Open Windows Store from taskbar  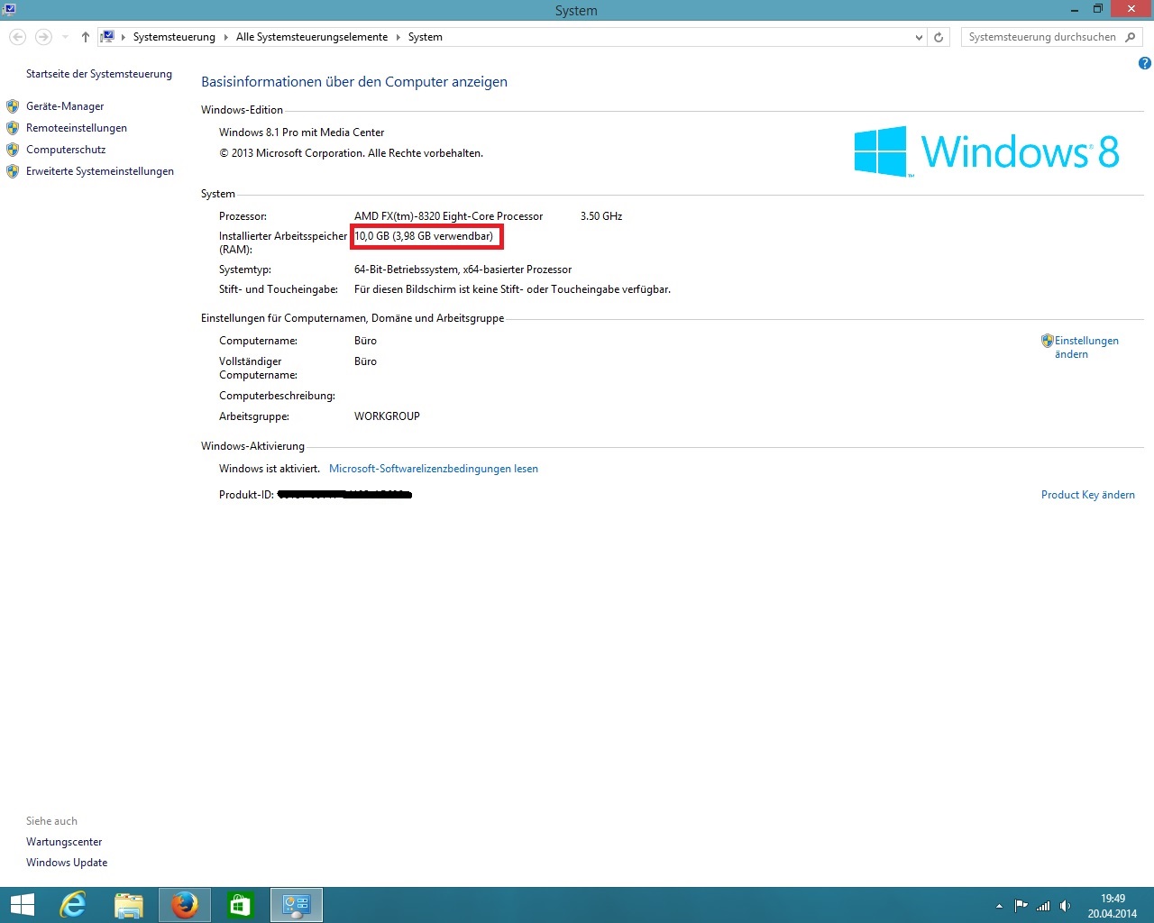[241, 905]
